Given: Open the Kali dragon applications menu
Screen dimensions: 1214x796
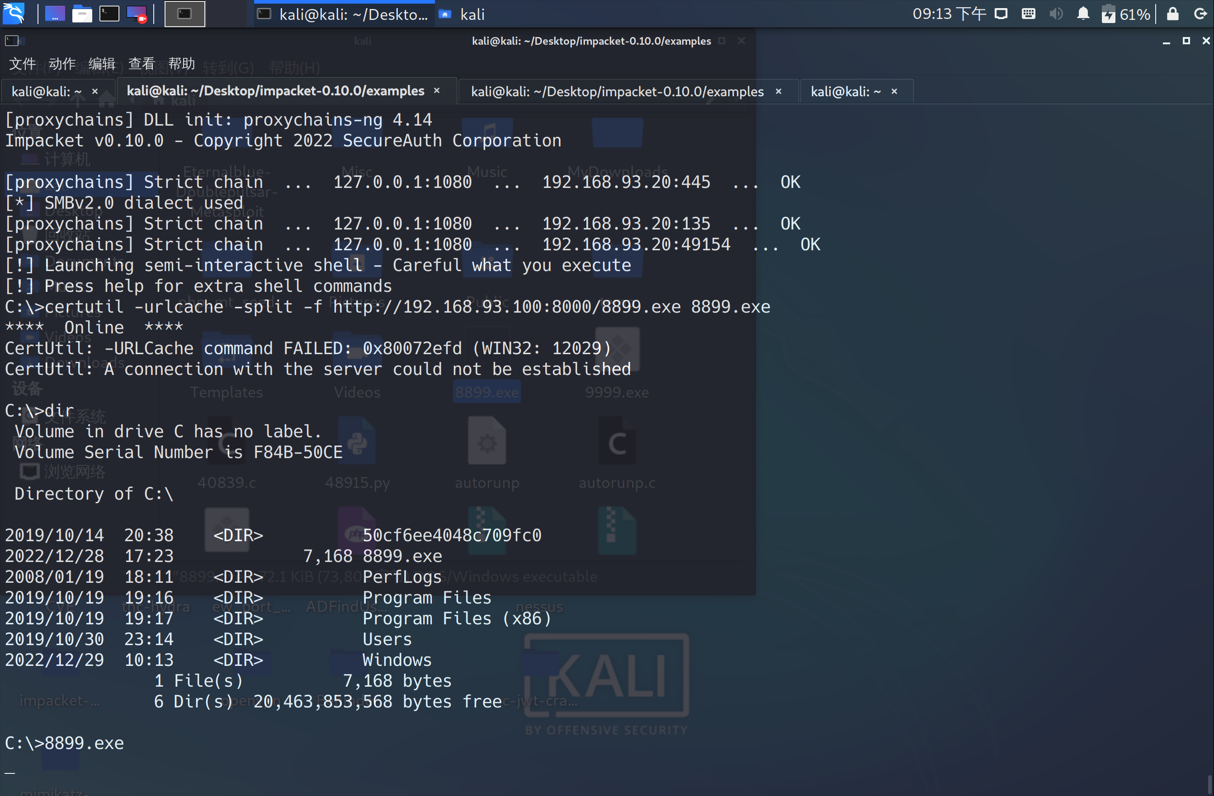Looking at the screenshot, I should tap(14, 14).
